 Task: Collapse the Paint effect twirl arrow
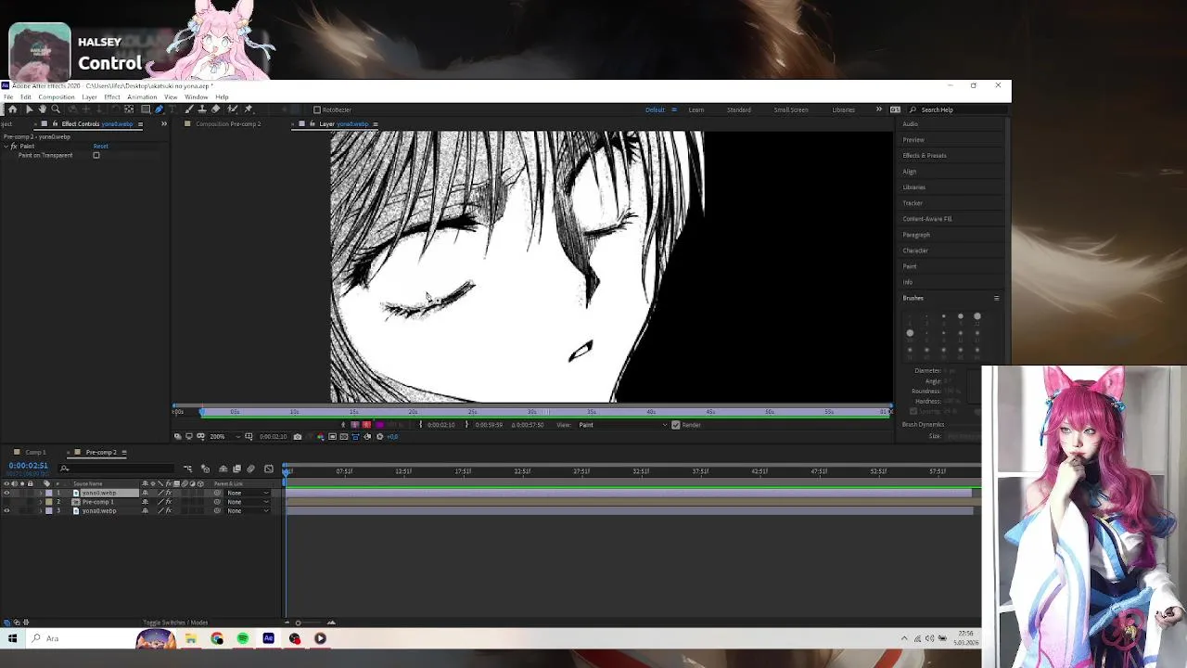pos(6,146)
